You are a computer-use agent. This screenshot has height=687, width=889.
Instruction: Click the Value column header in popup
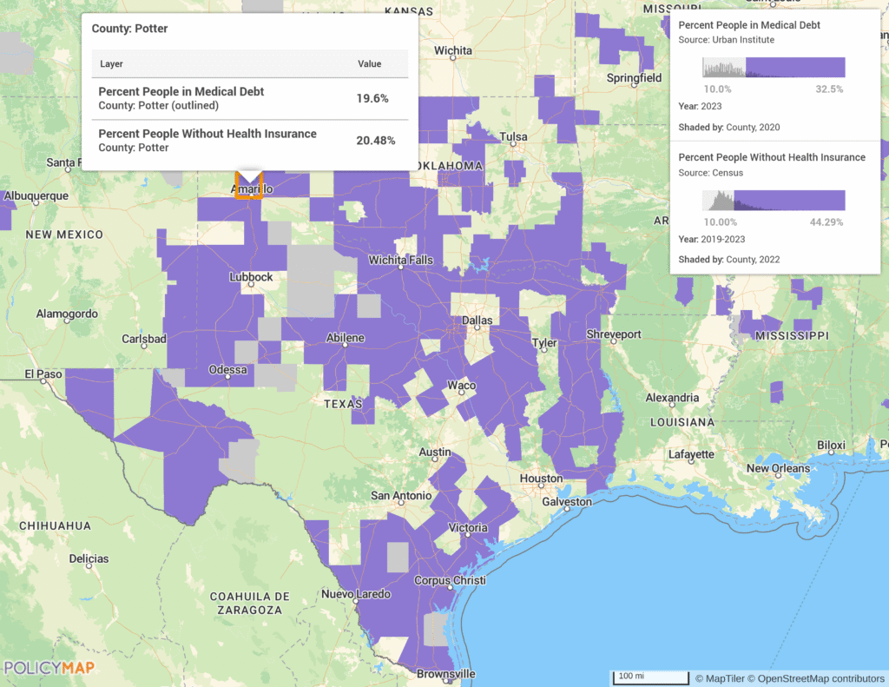369,64
